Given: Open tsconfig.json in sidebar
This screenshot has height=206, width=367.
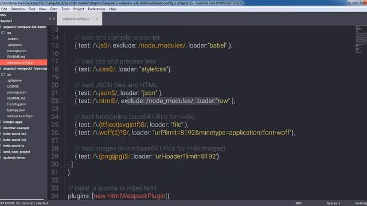Looking at the screenshot, I should pyautogui.click(x=17, y=104).
